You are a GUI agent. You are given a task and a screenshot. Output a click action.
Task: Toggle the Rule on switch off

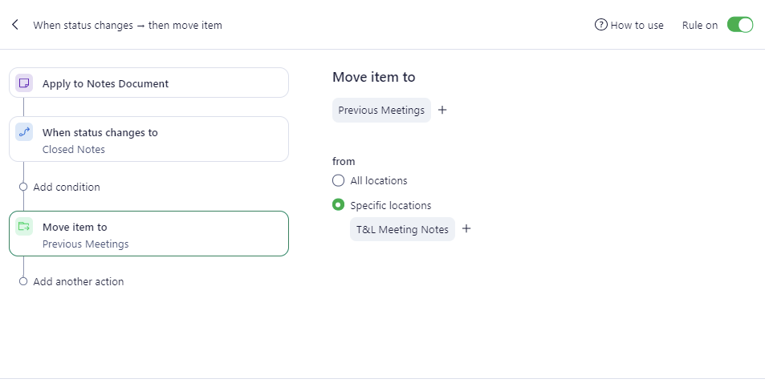pos(739,25)
